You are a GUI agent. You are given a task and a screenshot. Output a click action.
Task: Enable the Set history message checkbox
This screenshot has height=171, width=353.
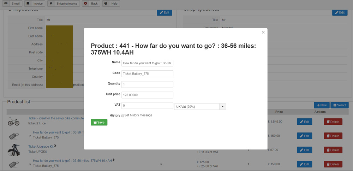point(122,116)
